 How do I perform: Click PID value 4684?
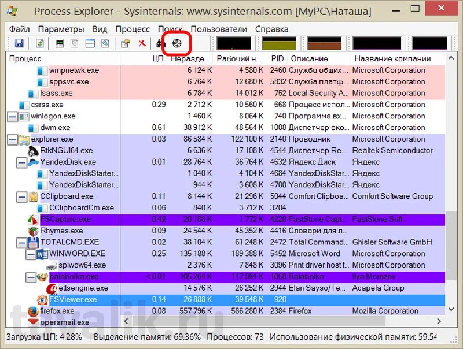[278, 173]
